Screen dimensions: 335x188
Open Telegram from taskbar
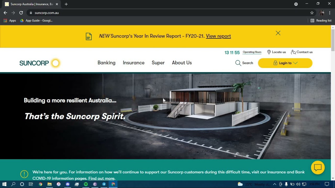104,184
